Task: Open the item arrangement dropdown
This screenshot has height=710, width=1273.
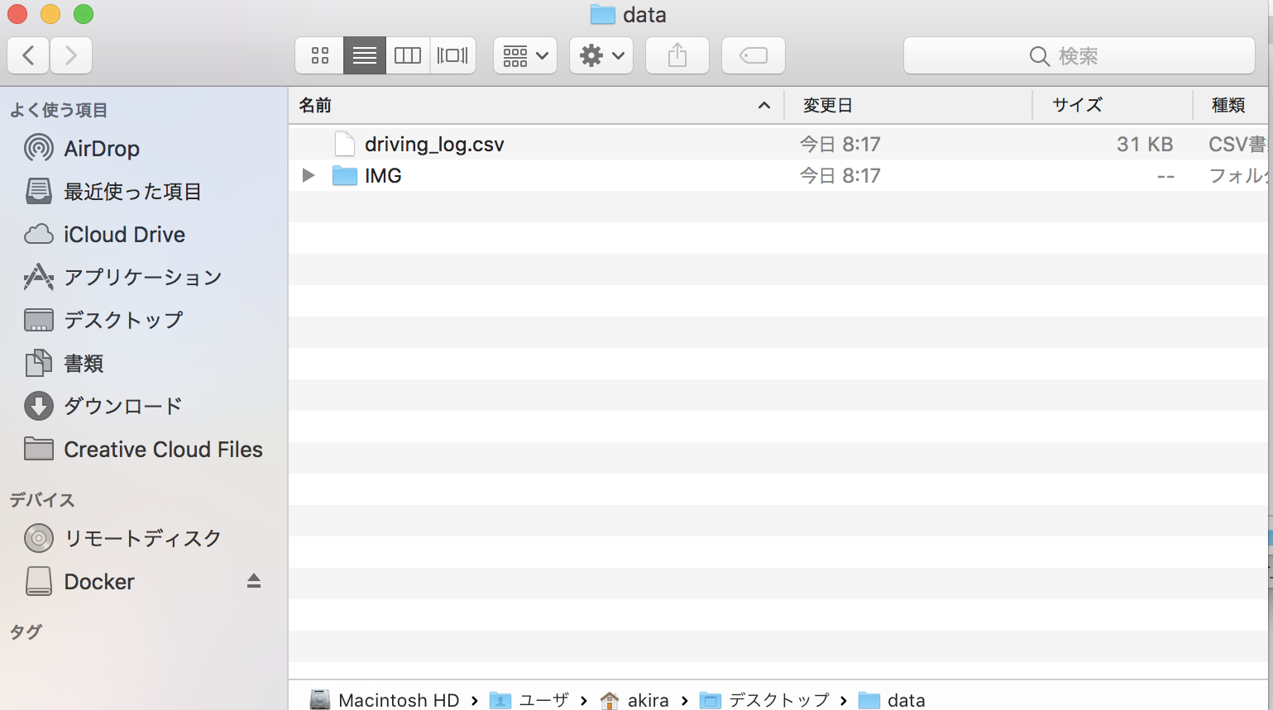Action: click(525, 55)
